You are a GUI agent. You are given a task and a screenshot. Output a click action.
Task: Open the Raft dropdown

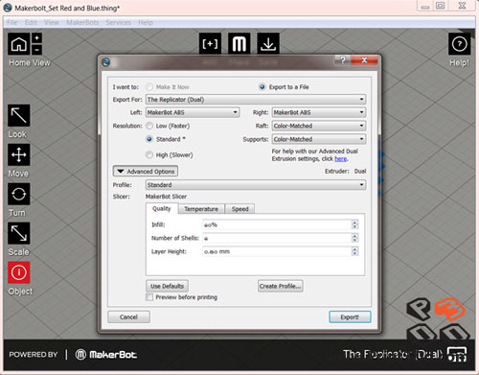(319, 126)
